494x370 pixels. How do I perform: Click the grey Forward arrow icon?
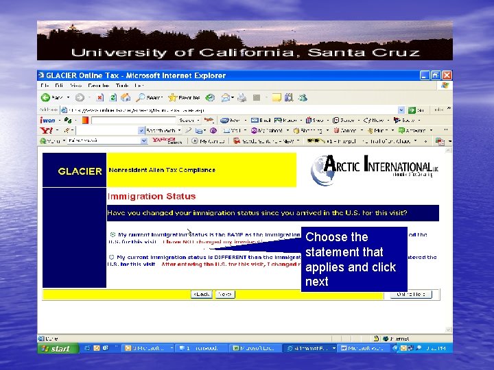(x=80, y=98)
